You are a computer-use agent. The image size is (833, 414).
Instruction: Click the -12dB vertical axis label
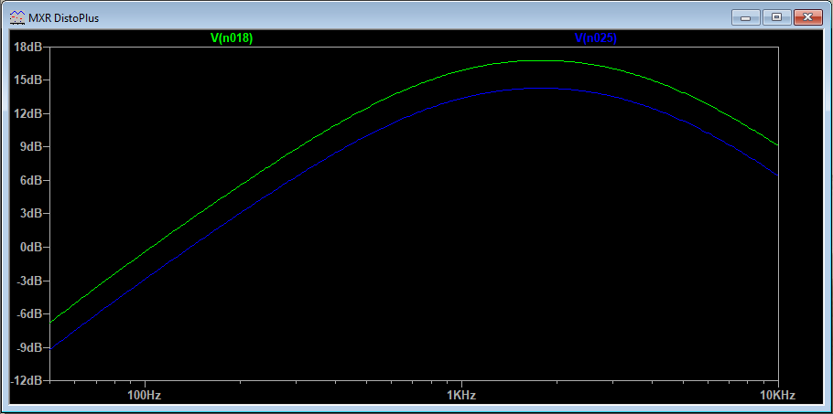[x=26, y=380]
